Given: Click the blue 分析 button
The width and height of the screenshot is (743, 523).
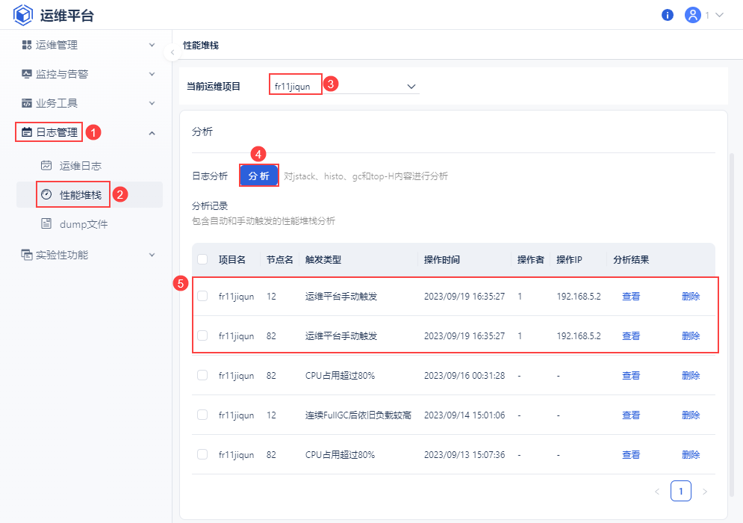Looking at the screenshot, I should (258, 176).
